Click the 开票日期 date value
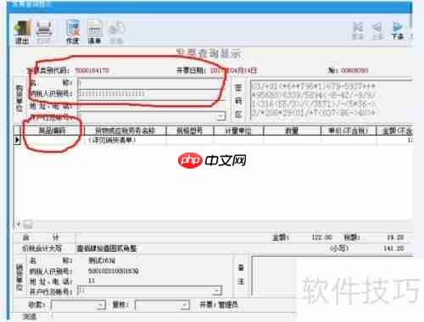 click(233, 70)
